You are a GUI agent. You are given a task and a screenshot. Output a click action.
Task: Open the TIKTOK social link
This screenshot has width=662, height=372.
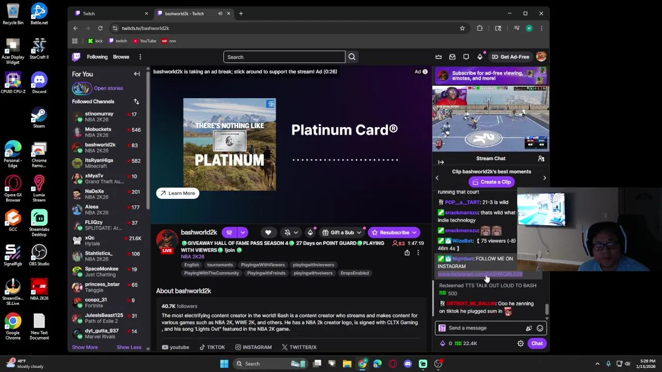[212, 347]
